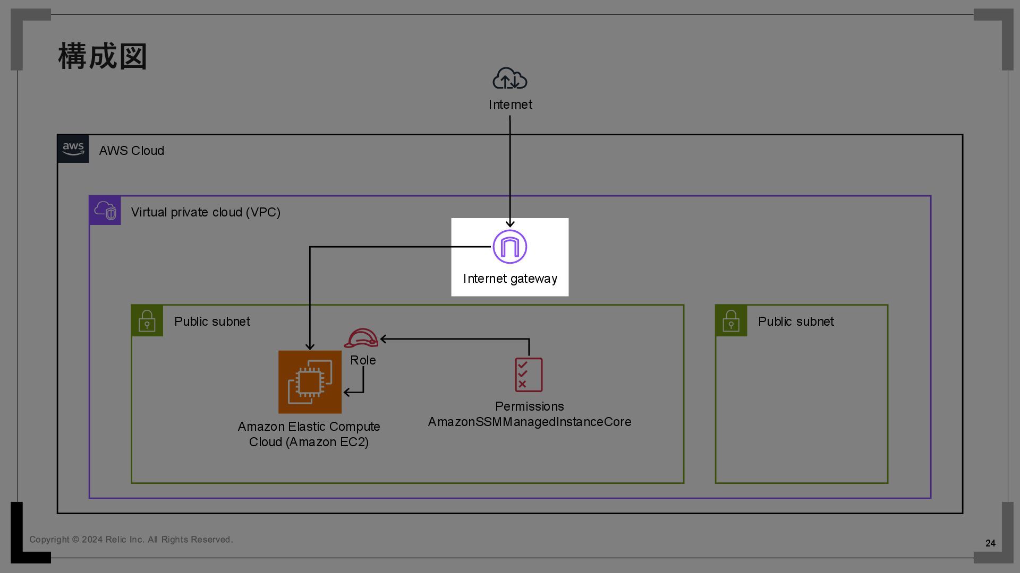Viewport: 1020px width, 573px height.
Task: Click the AWS Cloud label
Action: tap(131, 151)
